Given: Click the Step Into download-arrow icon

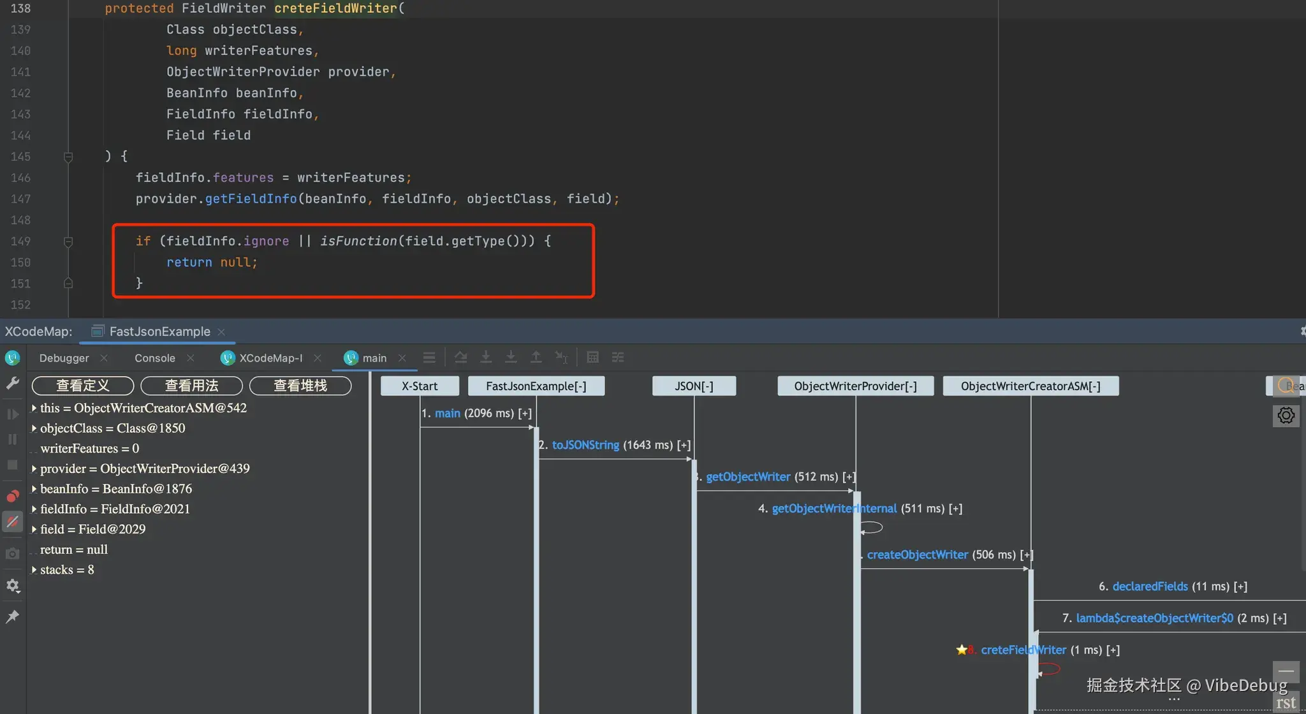Looking at the screenshot, I should (486, 358).
